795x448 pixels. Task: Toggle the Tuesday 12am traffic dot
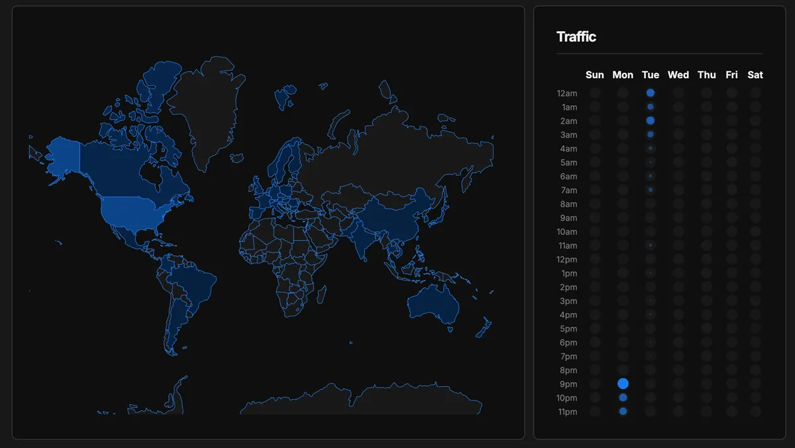(x=650, y=93)
